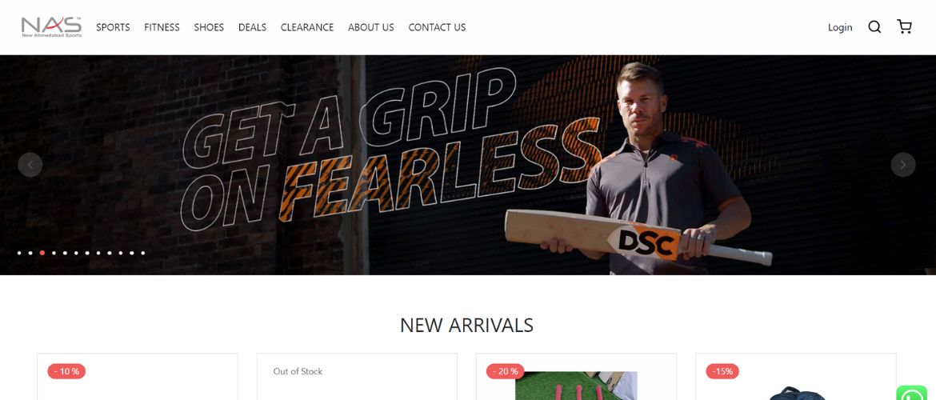Open the FITNESS menu

coord(162,27)
